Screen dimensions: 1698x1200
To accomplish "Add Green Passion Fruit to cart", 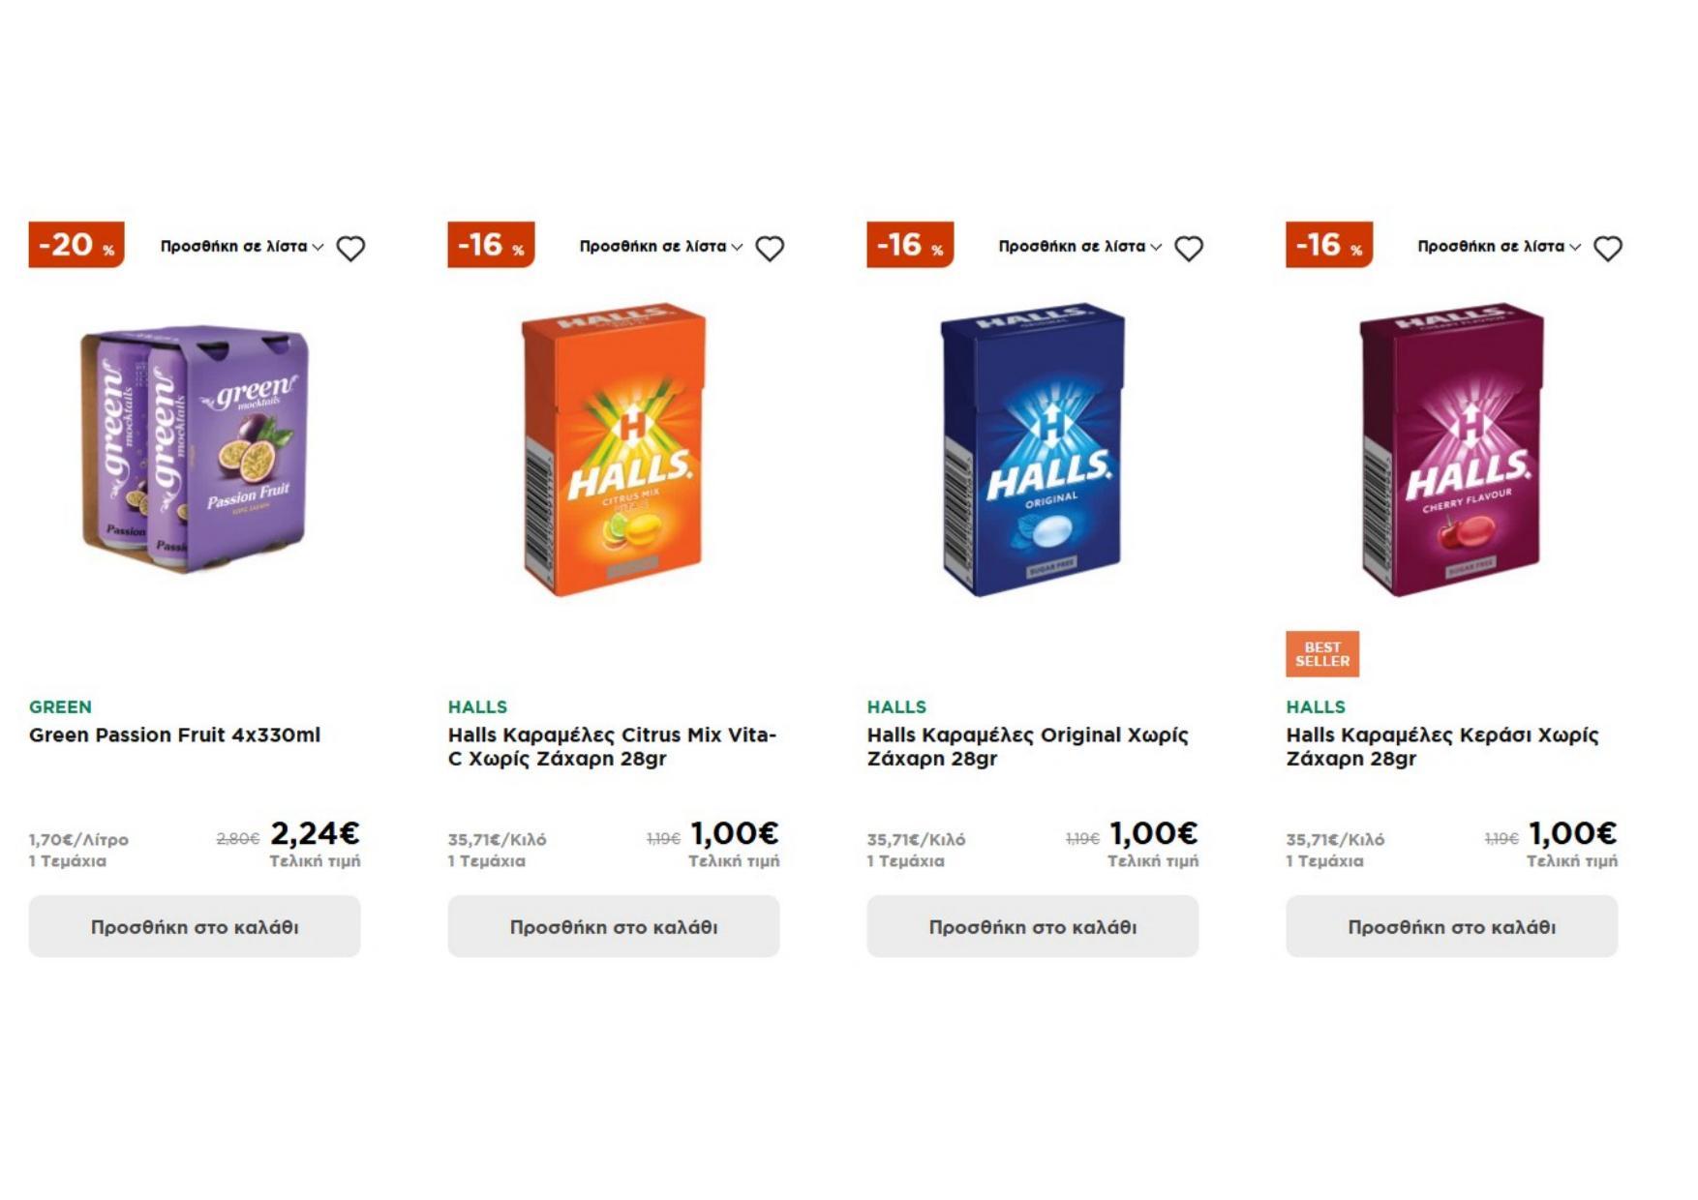I will click(x=195, y=926).
